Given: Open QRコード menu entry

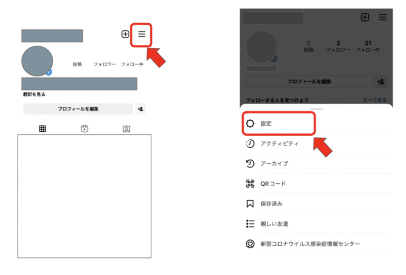Looking at the screenshot, I should point(273,184).
